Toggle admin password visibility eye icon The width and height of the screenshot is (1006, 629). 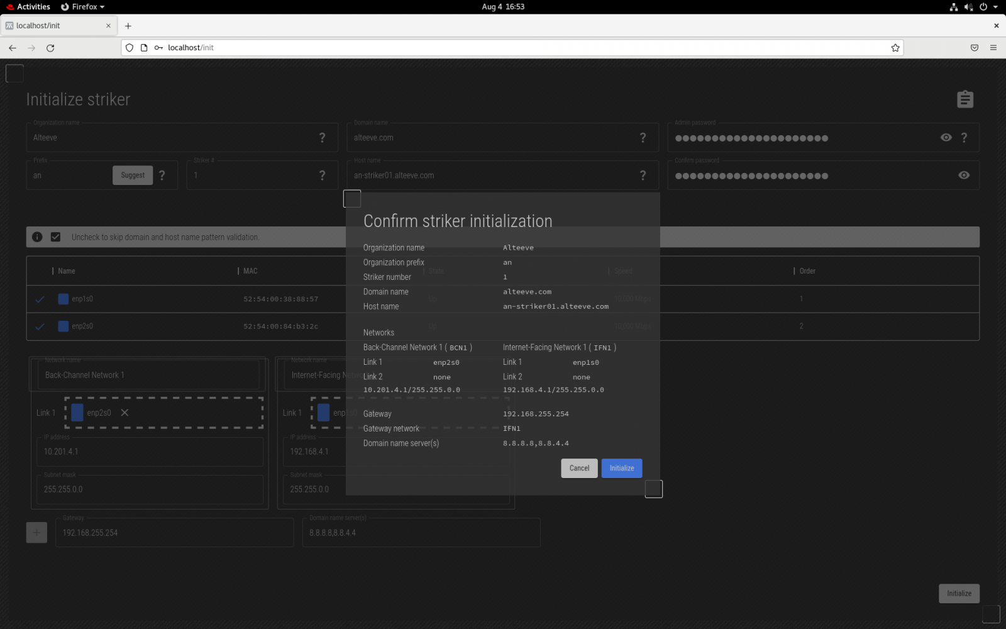pos(946,138)
